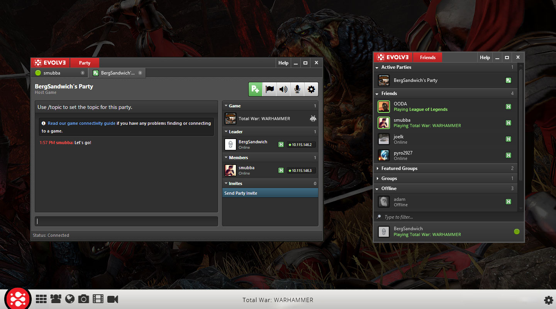Open the globe browser icon in bottom bar
This screenshot has height=309, width=556.
pyautogui.click(x=69, y=299)
